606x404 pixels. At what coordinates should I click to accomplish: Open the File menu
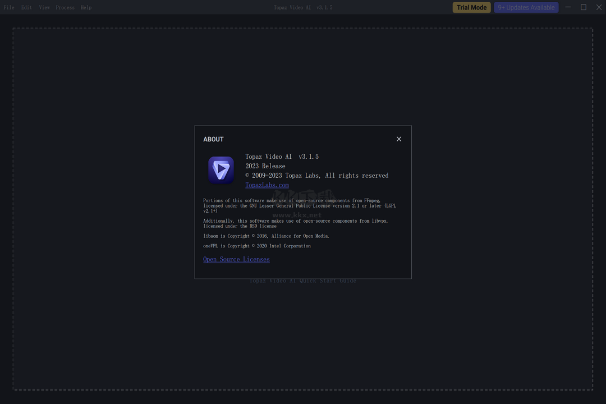pyautogui.click(x=9, y=7)
